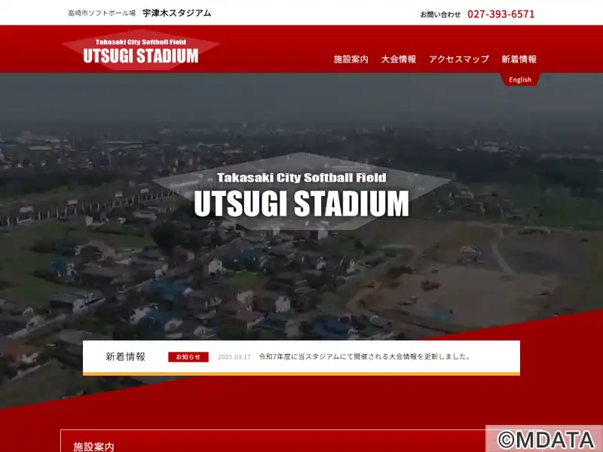Viewport: 603px width, 452px height.
Task: Go to the アクセスマップ page
Action: [459, 60]
